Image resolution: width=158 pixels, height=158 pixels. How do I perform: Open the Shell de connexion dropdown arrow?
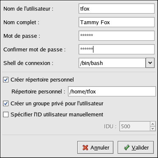tap(150, 63)
